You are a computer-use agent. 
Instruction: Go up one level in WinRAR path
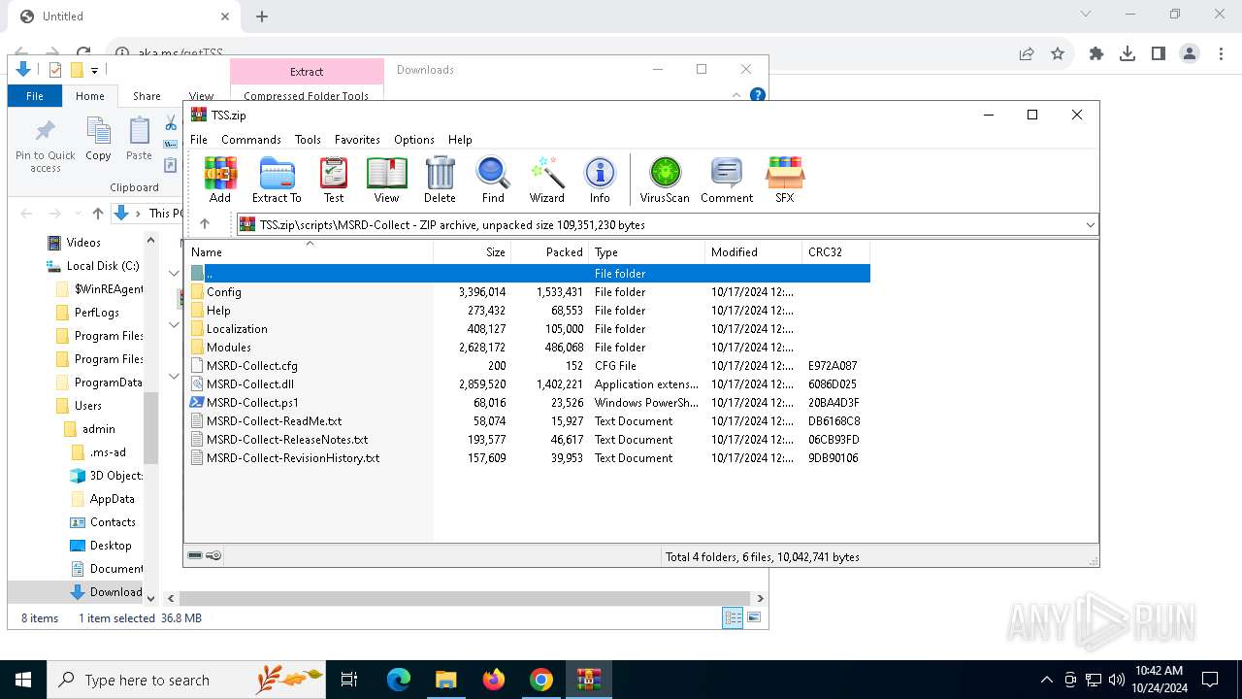[x=204, y=224]
